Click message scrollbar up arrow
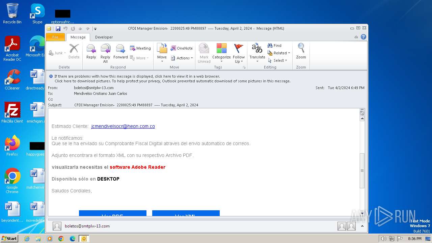Image resolution: width=432 pixels, height=243 pixels. coord(362,118)
